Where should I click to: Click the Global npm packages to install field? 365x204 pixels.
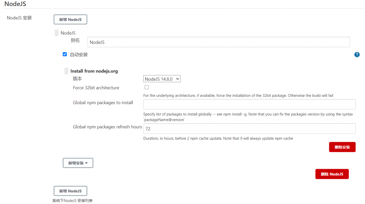[249, 104]
